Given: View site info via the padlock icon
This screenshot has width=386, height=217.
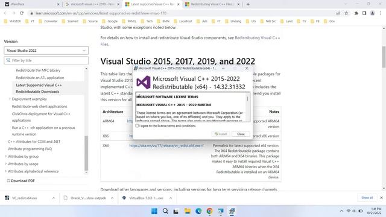Looking at the screenshot, I should click(x=31, y=13).
